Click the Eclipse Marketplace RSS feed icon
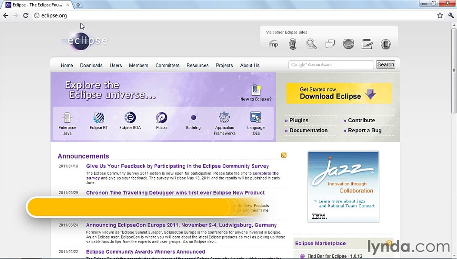 [389, 243]
